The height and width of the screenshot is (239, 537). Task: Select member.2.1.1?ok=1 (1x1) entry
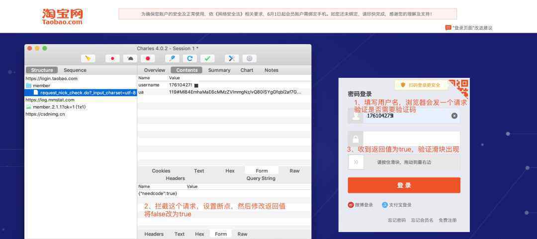click(x=81, y=107)
